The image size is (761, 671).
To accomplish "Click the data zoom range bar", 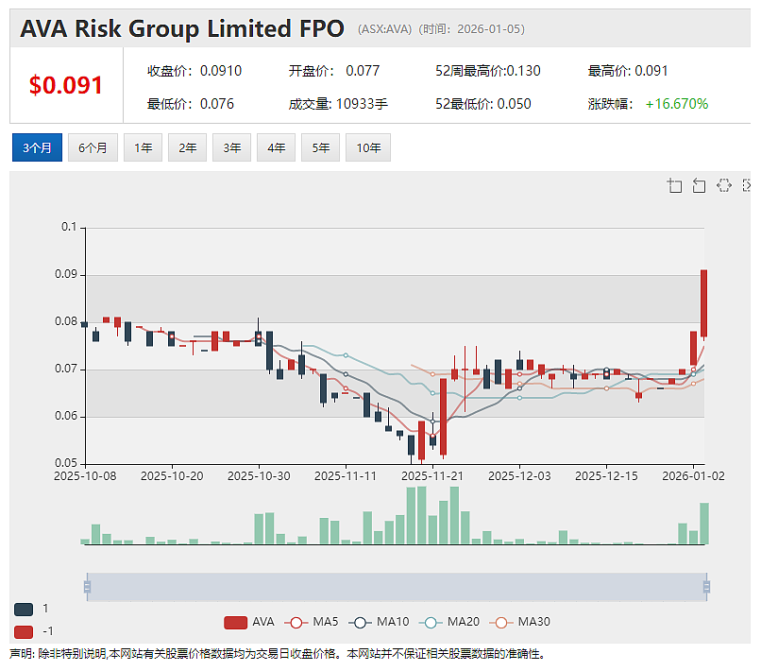I will pyautogui.click(x=397, y=587).
